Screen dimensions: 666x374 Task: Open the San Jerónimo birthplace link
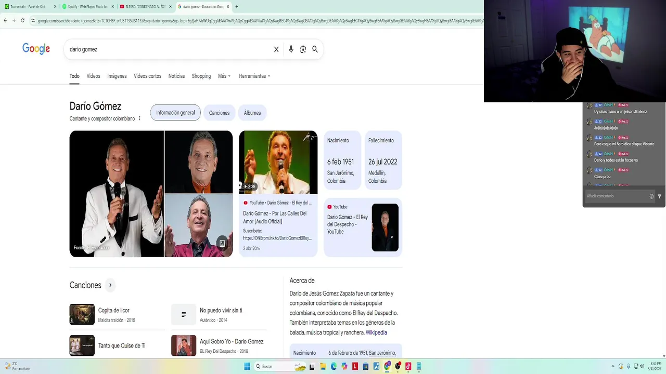coord(382,353)
